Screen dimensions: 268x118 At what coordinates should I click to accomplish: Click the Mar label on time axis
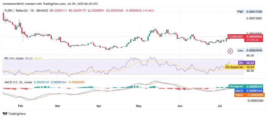click(57, 106)
